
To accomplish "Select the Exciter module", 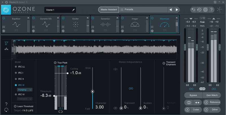I will 75,24.
